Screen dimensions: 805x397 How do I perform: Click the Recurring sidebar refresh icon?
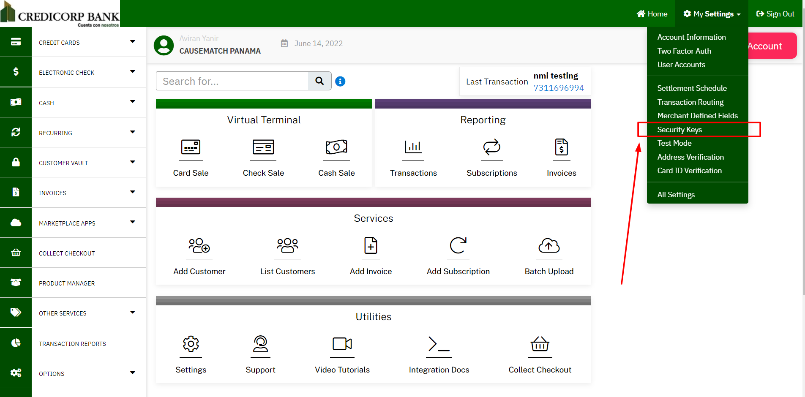tap(16, 132)
